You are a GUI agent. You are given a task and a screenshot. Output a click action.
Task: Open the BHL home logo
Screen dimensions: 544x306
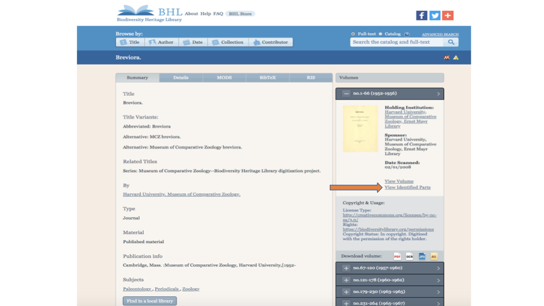[150, 14]
